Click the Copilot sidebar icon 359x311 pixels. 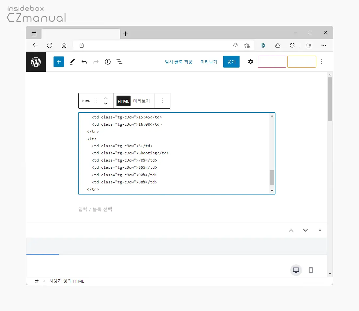coord(309,45)
